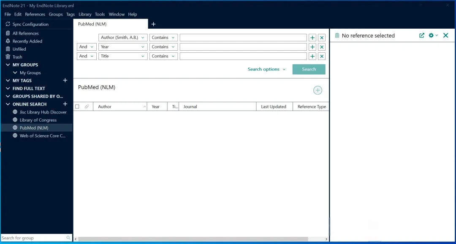Select the Unfiled clipboard icon
The width and height of the screenshot is (456, 244).
point(8,49)
